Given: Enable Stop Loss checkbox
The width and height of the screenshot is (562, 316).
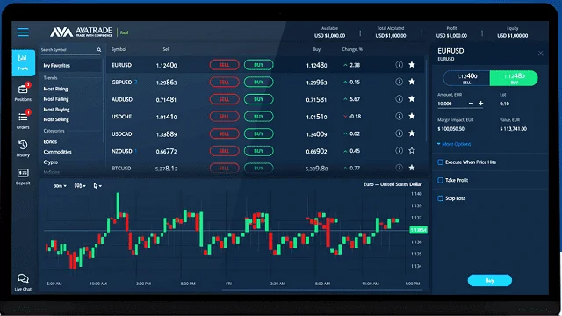Looking at the screenshot, I should pos(441,198).
